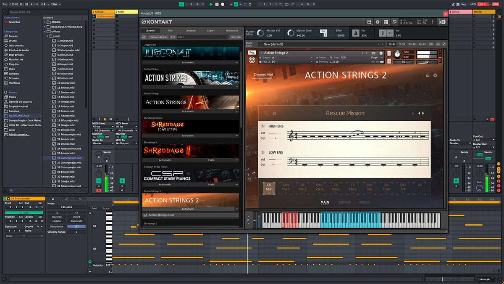The width and height of the screenshot is (504, 284).
Task: Switch to the Database tab
Action: point(191,31)
